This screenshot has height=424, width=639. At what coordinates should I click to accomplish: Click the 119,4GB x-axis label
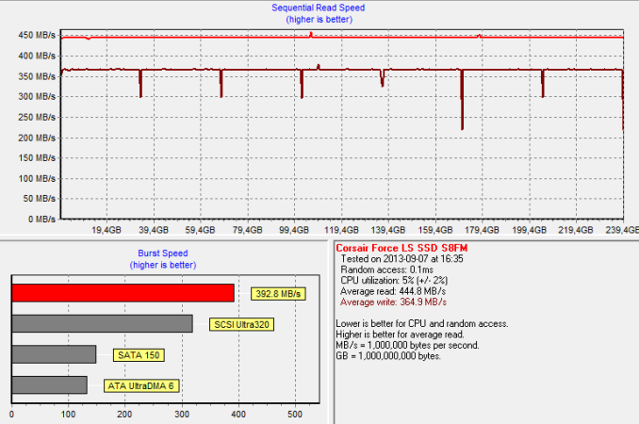[x=341, y=230]
